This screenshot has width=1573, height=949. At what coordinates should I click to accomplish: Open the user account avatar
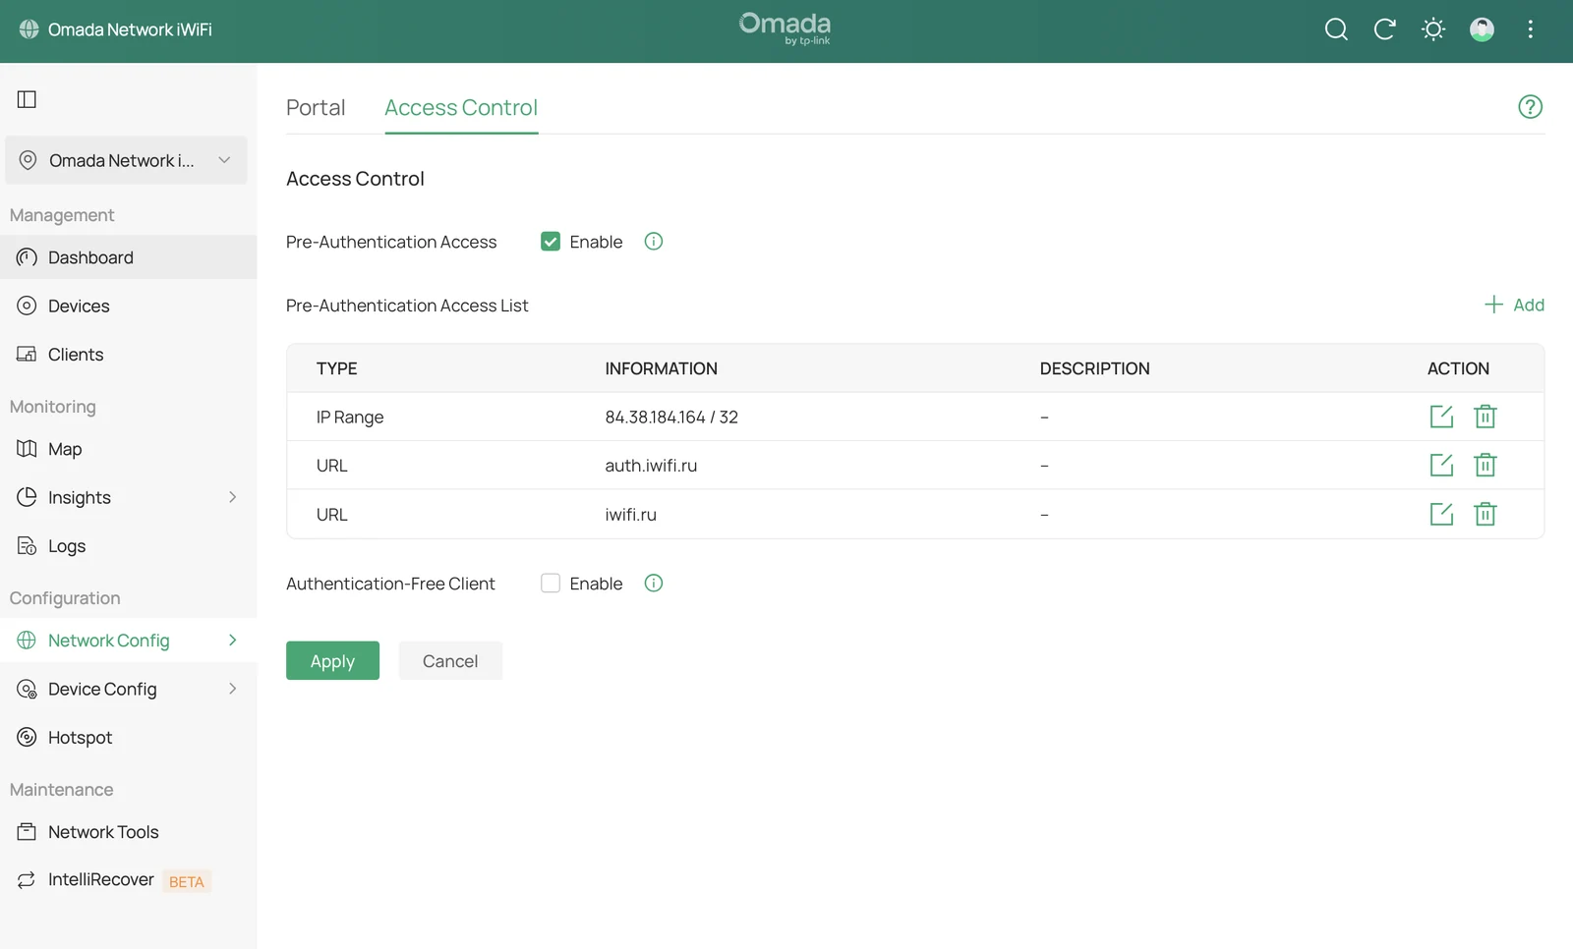(1482, 29)
